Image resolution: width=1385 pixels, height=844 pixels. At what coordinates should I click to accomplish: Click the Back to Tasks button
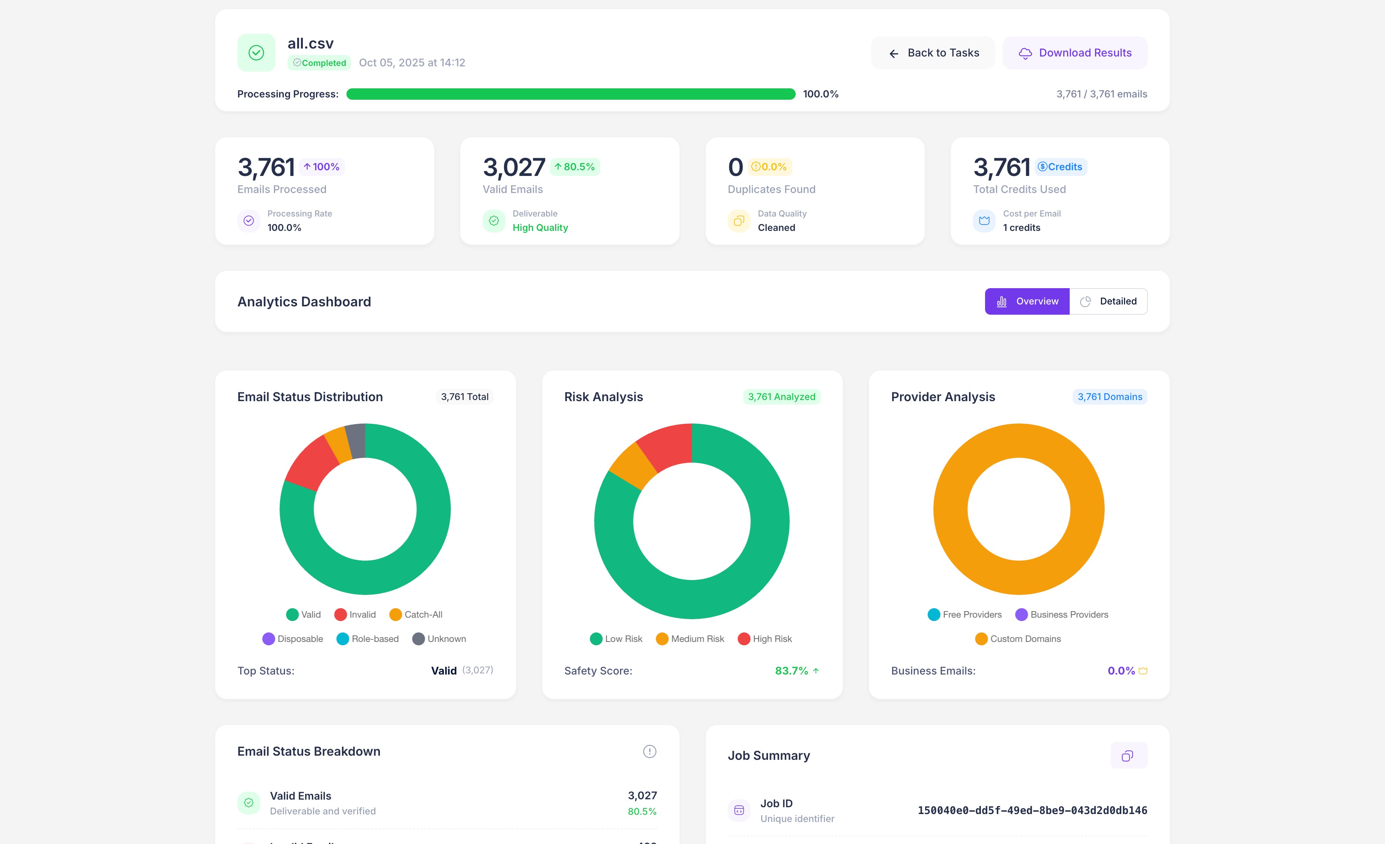pyautogui.click(x=933, y=53)
